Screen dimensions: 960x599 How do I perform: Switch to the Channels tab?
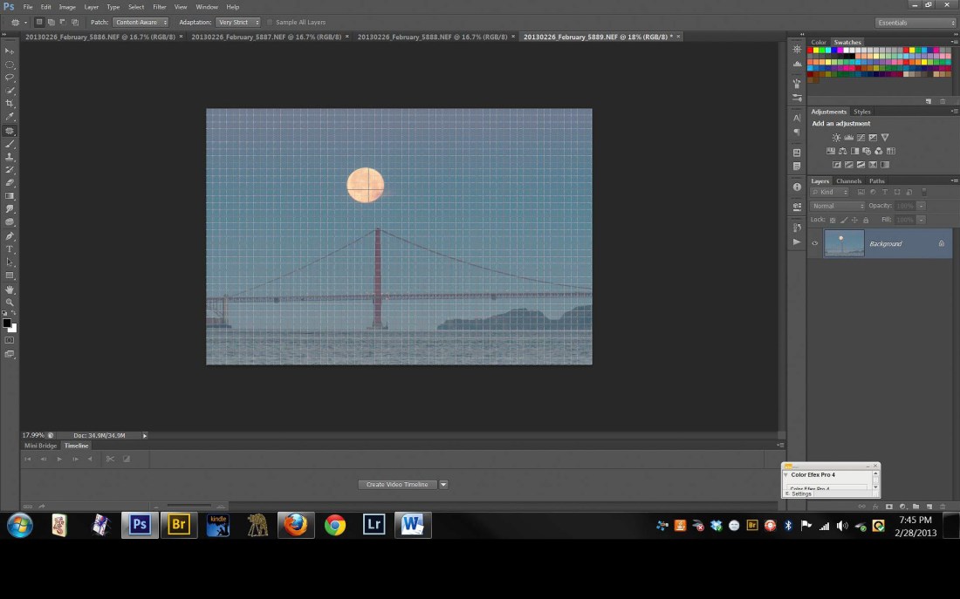click(x=848, y=181)
